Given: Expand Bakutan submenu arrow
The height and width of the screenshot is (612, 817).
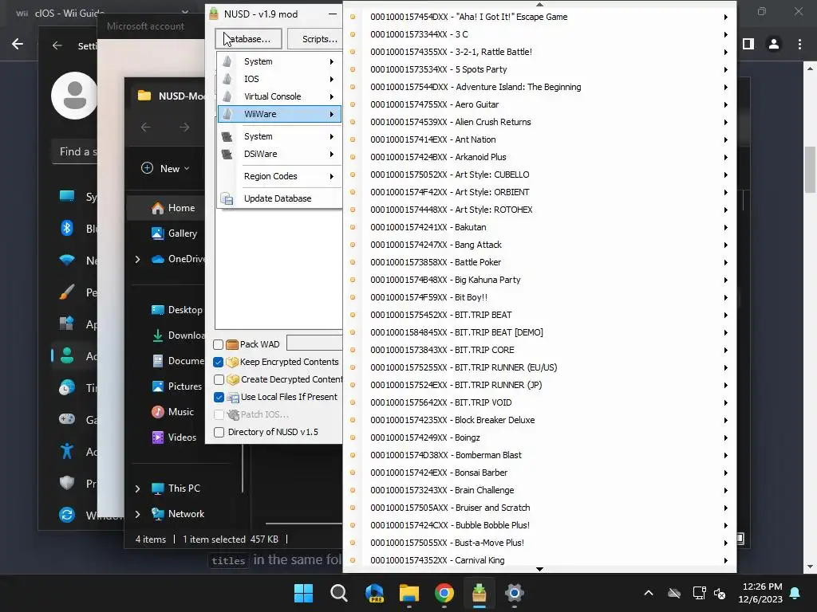Looking at the screenshot, I should click(726, 227).
